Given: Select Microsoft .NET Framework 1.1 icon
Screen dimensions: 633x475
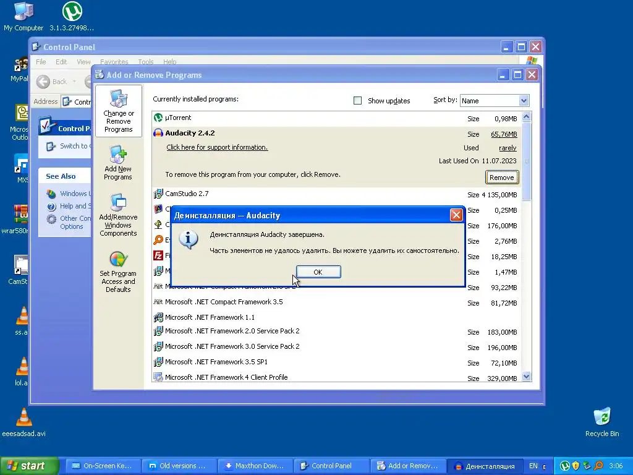Looking at the screenshot, I should tap(158, 317).
